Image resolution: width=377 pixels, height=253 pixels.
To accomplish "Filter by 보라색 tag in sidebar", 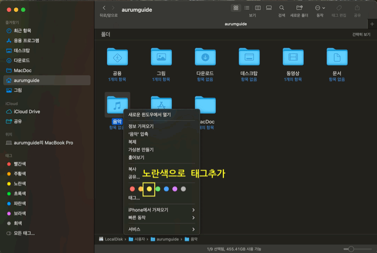I will coord(47,213).
